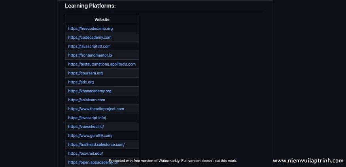Visit the javascript30.com link
The height and width of the screenshot is (167, 346).
click(x=89, y=46)
